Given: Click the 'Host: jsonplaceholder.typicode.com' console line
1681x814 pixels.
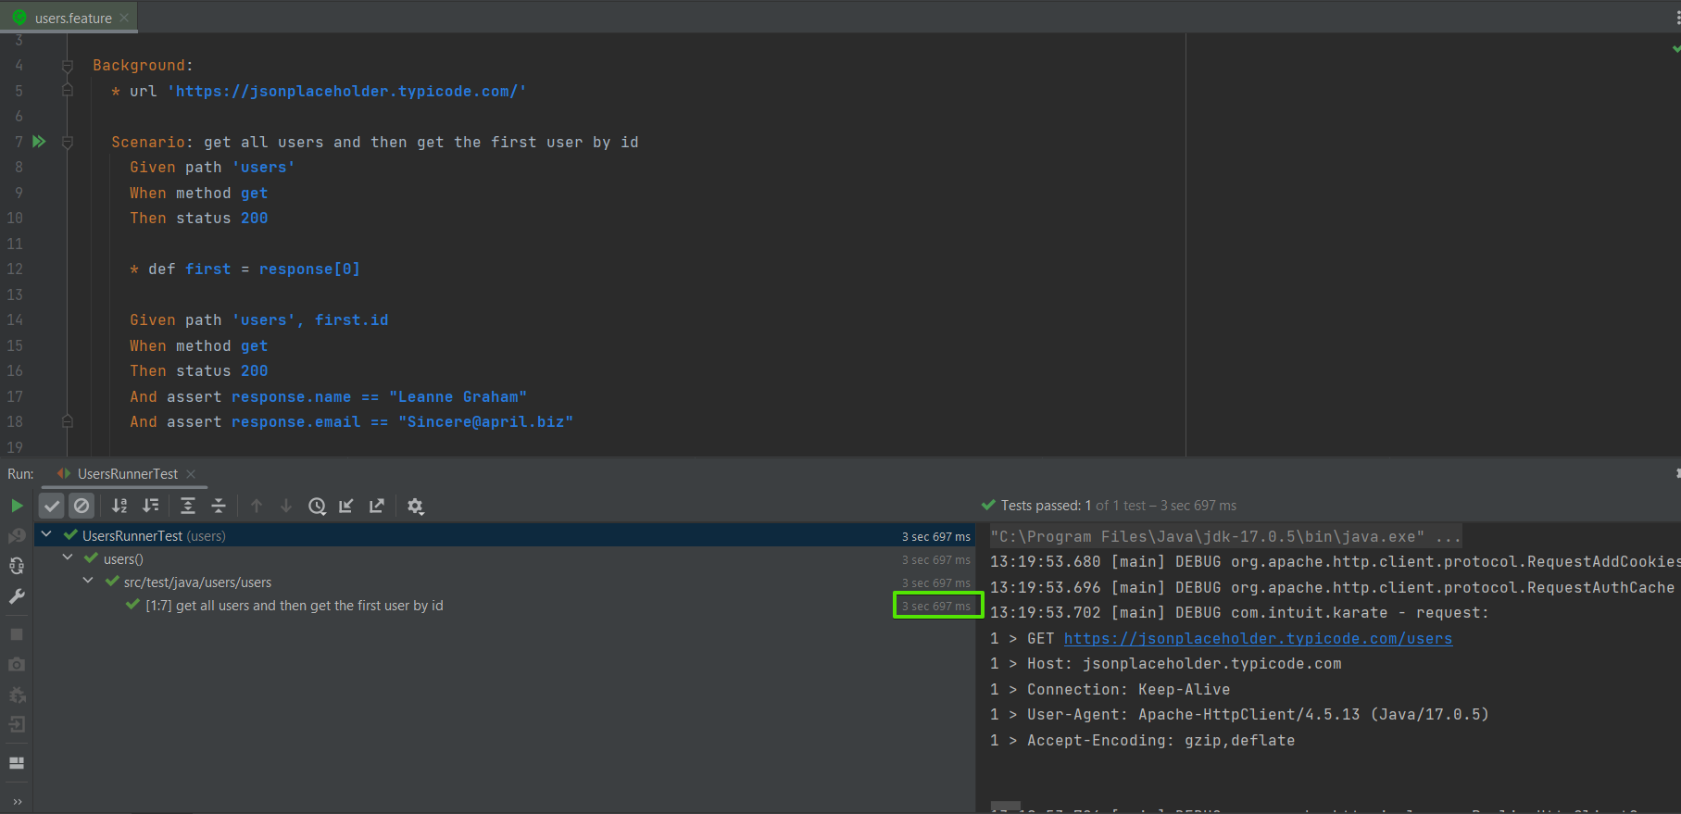Looking at the screenshot, I should pyautogui.click(x=1165, y=663).
